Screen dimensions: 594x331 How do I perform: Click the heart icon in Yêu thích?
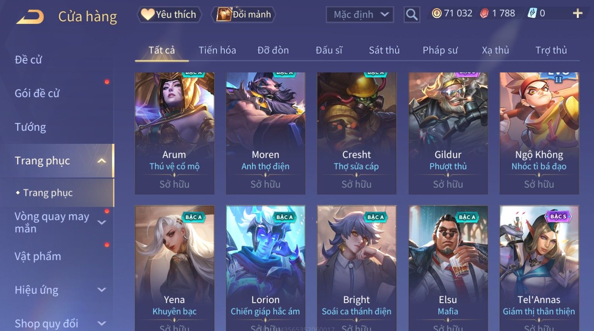coord(147,15)
